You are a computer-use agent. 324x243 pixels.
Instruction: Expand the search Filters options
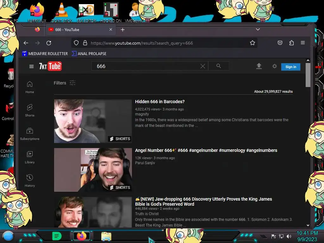pyautogui.click(x=65, y=83)
